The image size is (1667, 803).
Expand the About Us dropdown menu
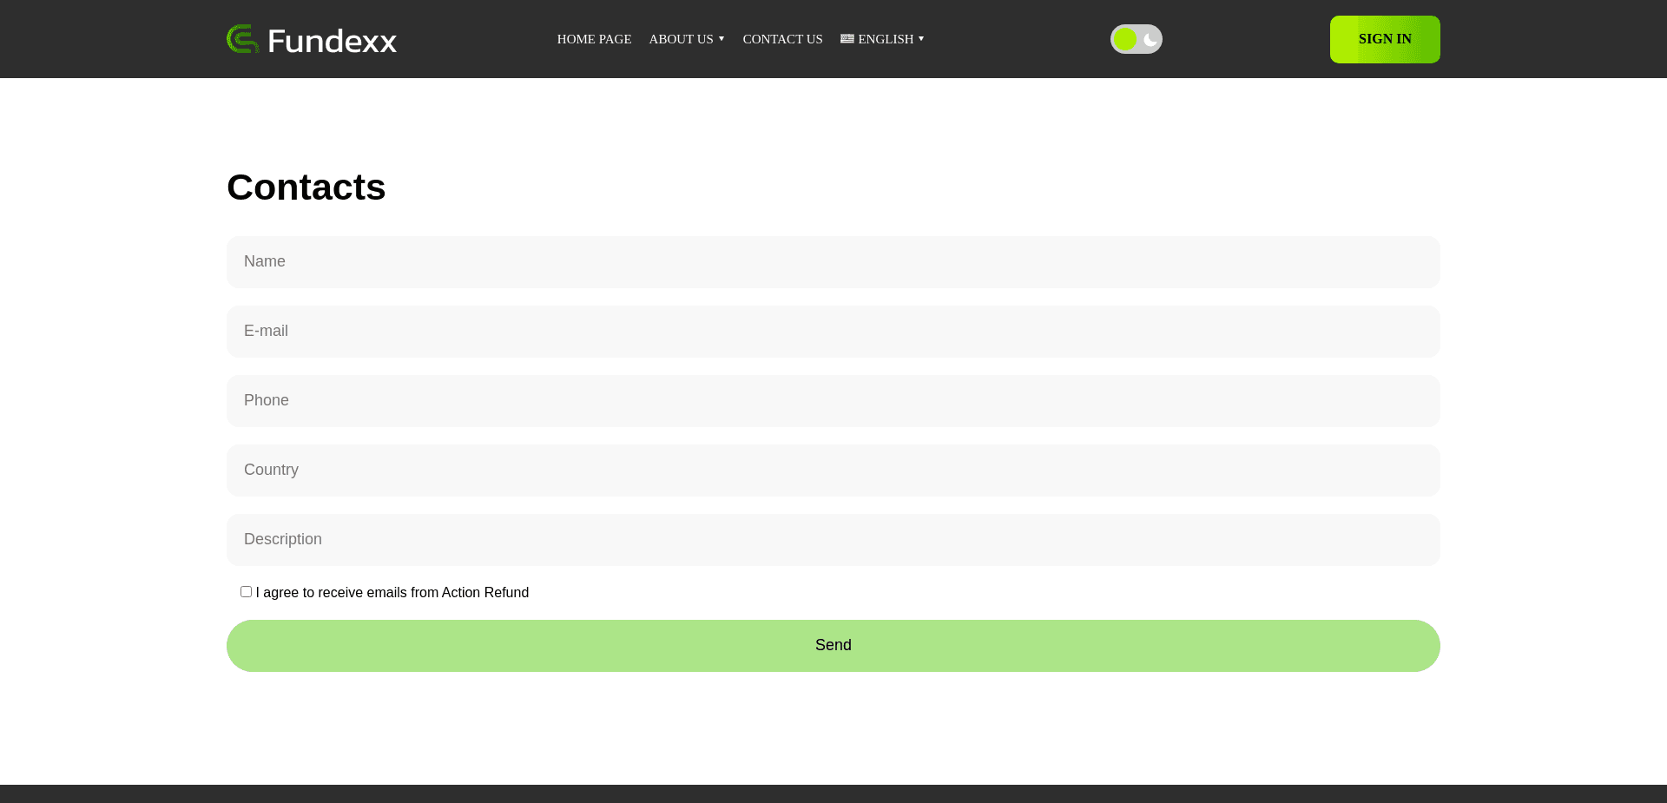pyautogui.click(x=686, y=39)
